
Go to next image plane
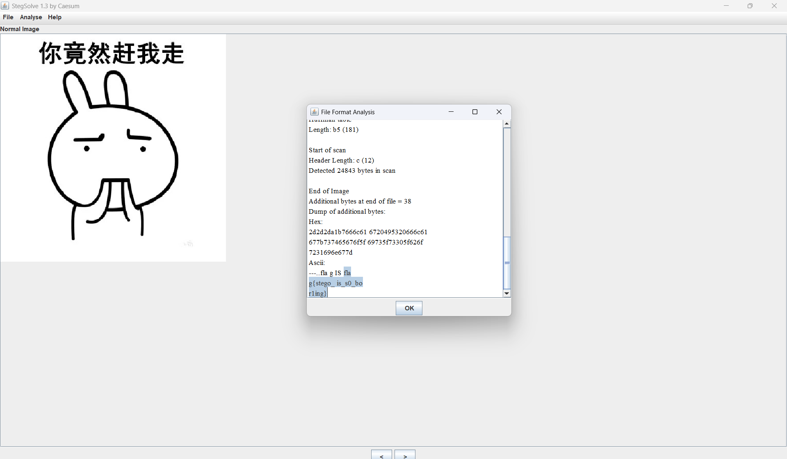coord(405,455)
